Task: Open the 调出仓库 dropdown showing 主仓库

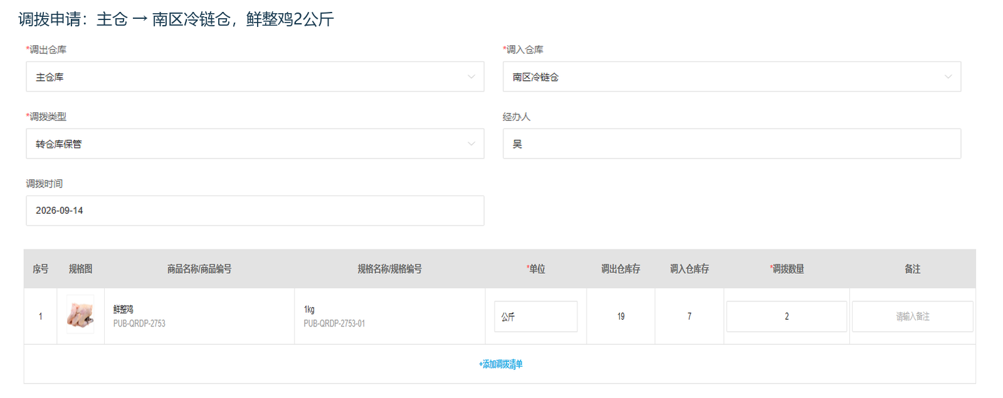Action: coord(255,76)
